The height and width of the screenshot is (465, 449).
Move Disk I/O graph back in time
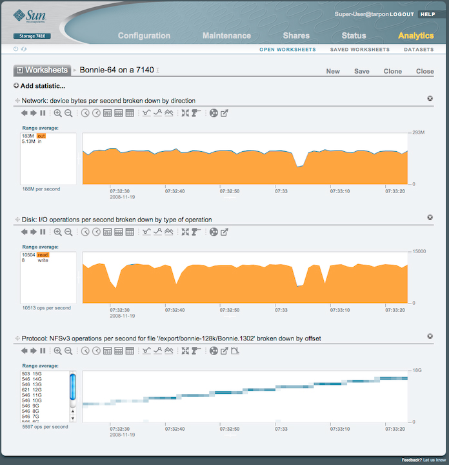tap(25, 232)
